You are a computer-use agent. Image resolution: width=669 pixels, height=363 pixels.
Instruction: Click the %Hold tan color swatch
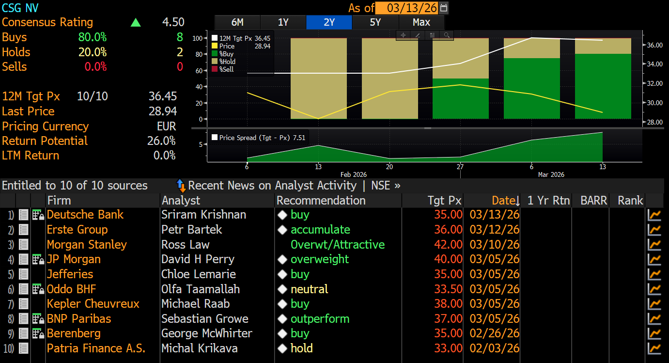pyautogui.click(x=215, y=62)
